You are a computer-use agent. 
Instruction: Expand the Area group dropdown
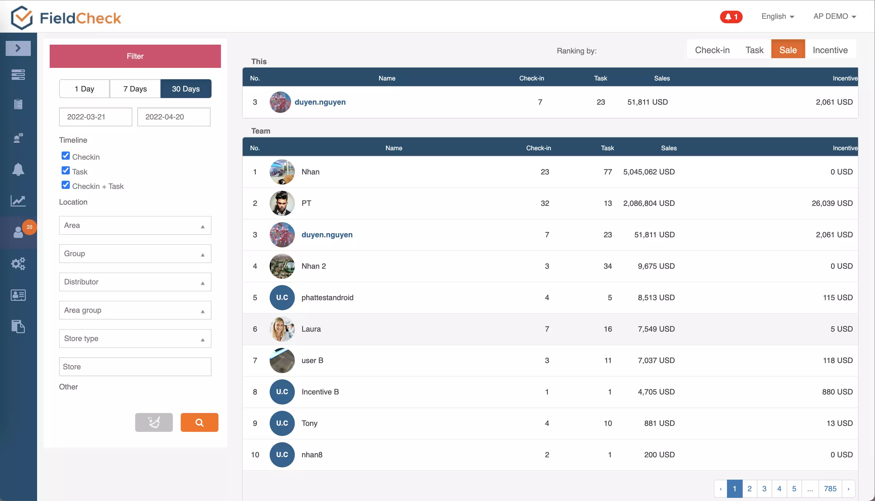click(x=135, y=310)
